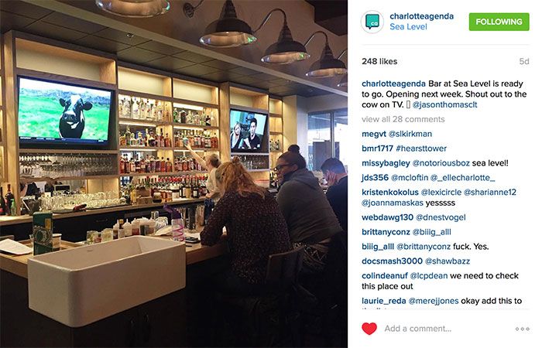The image size is (542, 348).
Task: Click the red heart like icon
Action: coord(369,329)
